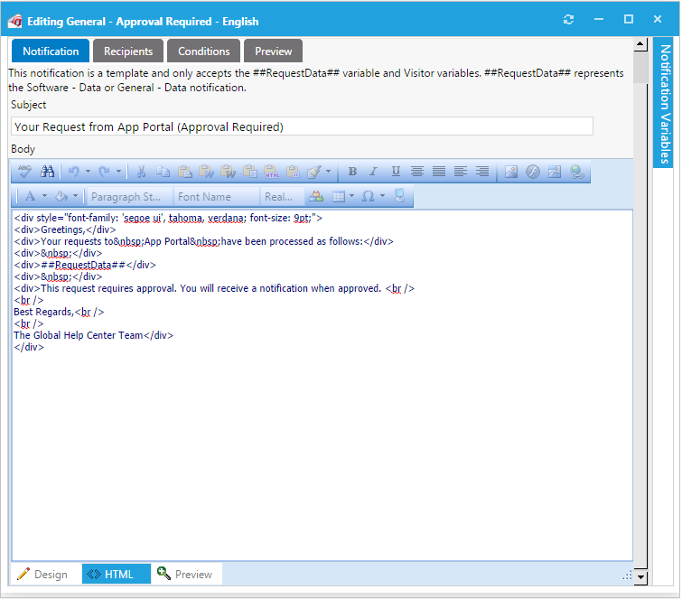682x599 pixels.
Task: Click the Hyperlink Manager globe icon
Action: [576, 172]
